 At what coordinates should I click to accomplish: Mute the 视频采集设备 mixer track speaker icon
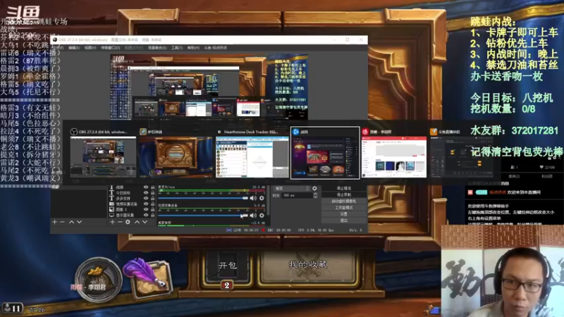253,216
